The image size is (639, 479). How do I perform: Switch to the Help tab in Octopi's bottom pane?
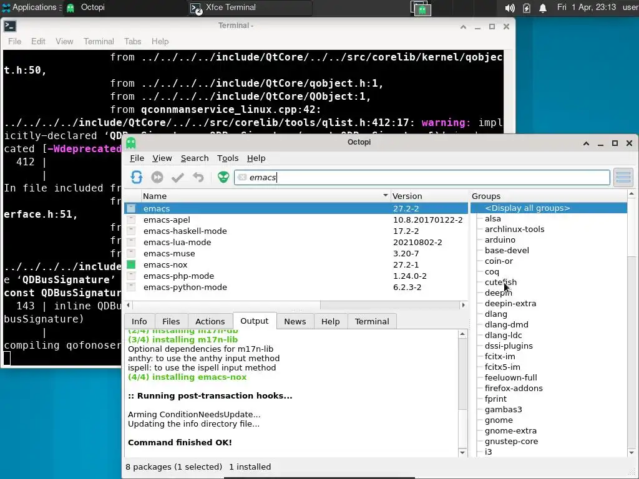coord(330,321)
